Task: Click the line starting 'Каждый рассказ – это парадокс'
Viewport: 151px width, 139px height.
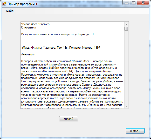Action: click(72, 105)
